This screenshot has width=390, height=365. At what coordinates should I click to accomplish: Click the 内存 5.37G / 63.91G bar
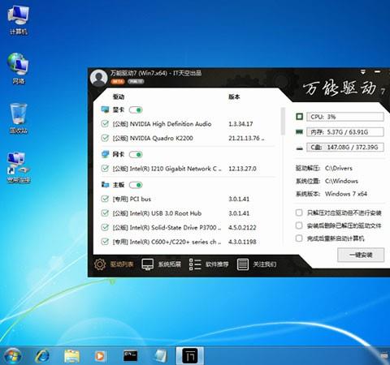(x=345, y=132)
